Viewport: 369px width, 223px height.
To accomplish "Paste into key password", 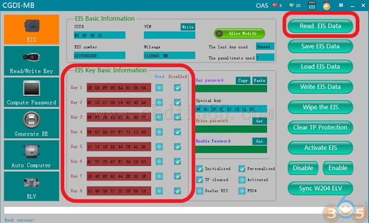I will click(x=259, y=81).
